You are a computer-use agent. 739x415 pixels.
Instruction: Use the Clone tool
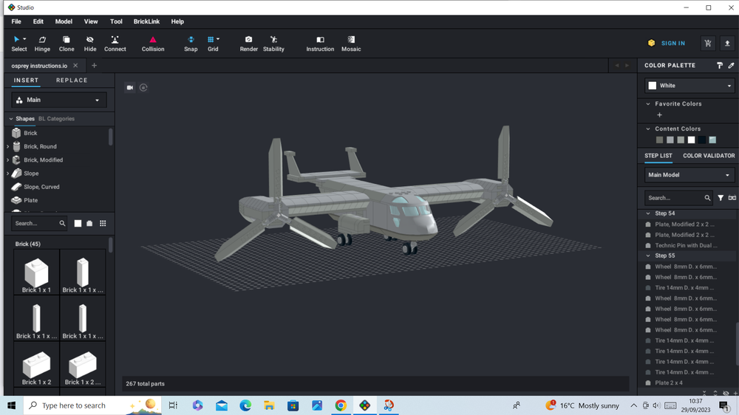click(67, 44)
